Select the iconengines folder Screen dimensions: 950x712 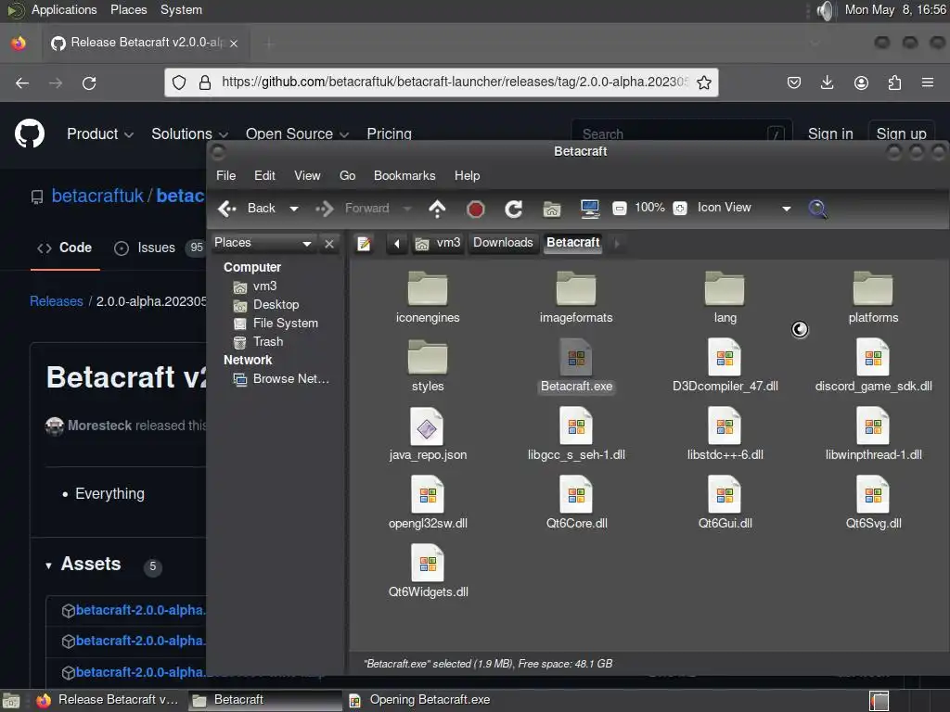[x=428, y=298]
